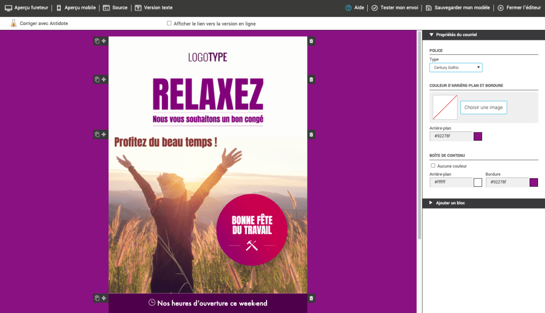Click the Choisir une image button

(x=483, y=108)
